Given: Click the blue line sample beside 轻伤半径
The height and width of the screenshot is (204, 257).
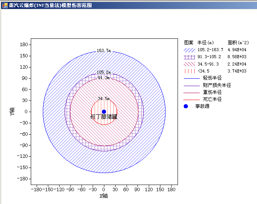Looking at the screenshot, I should 192,78.
